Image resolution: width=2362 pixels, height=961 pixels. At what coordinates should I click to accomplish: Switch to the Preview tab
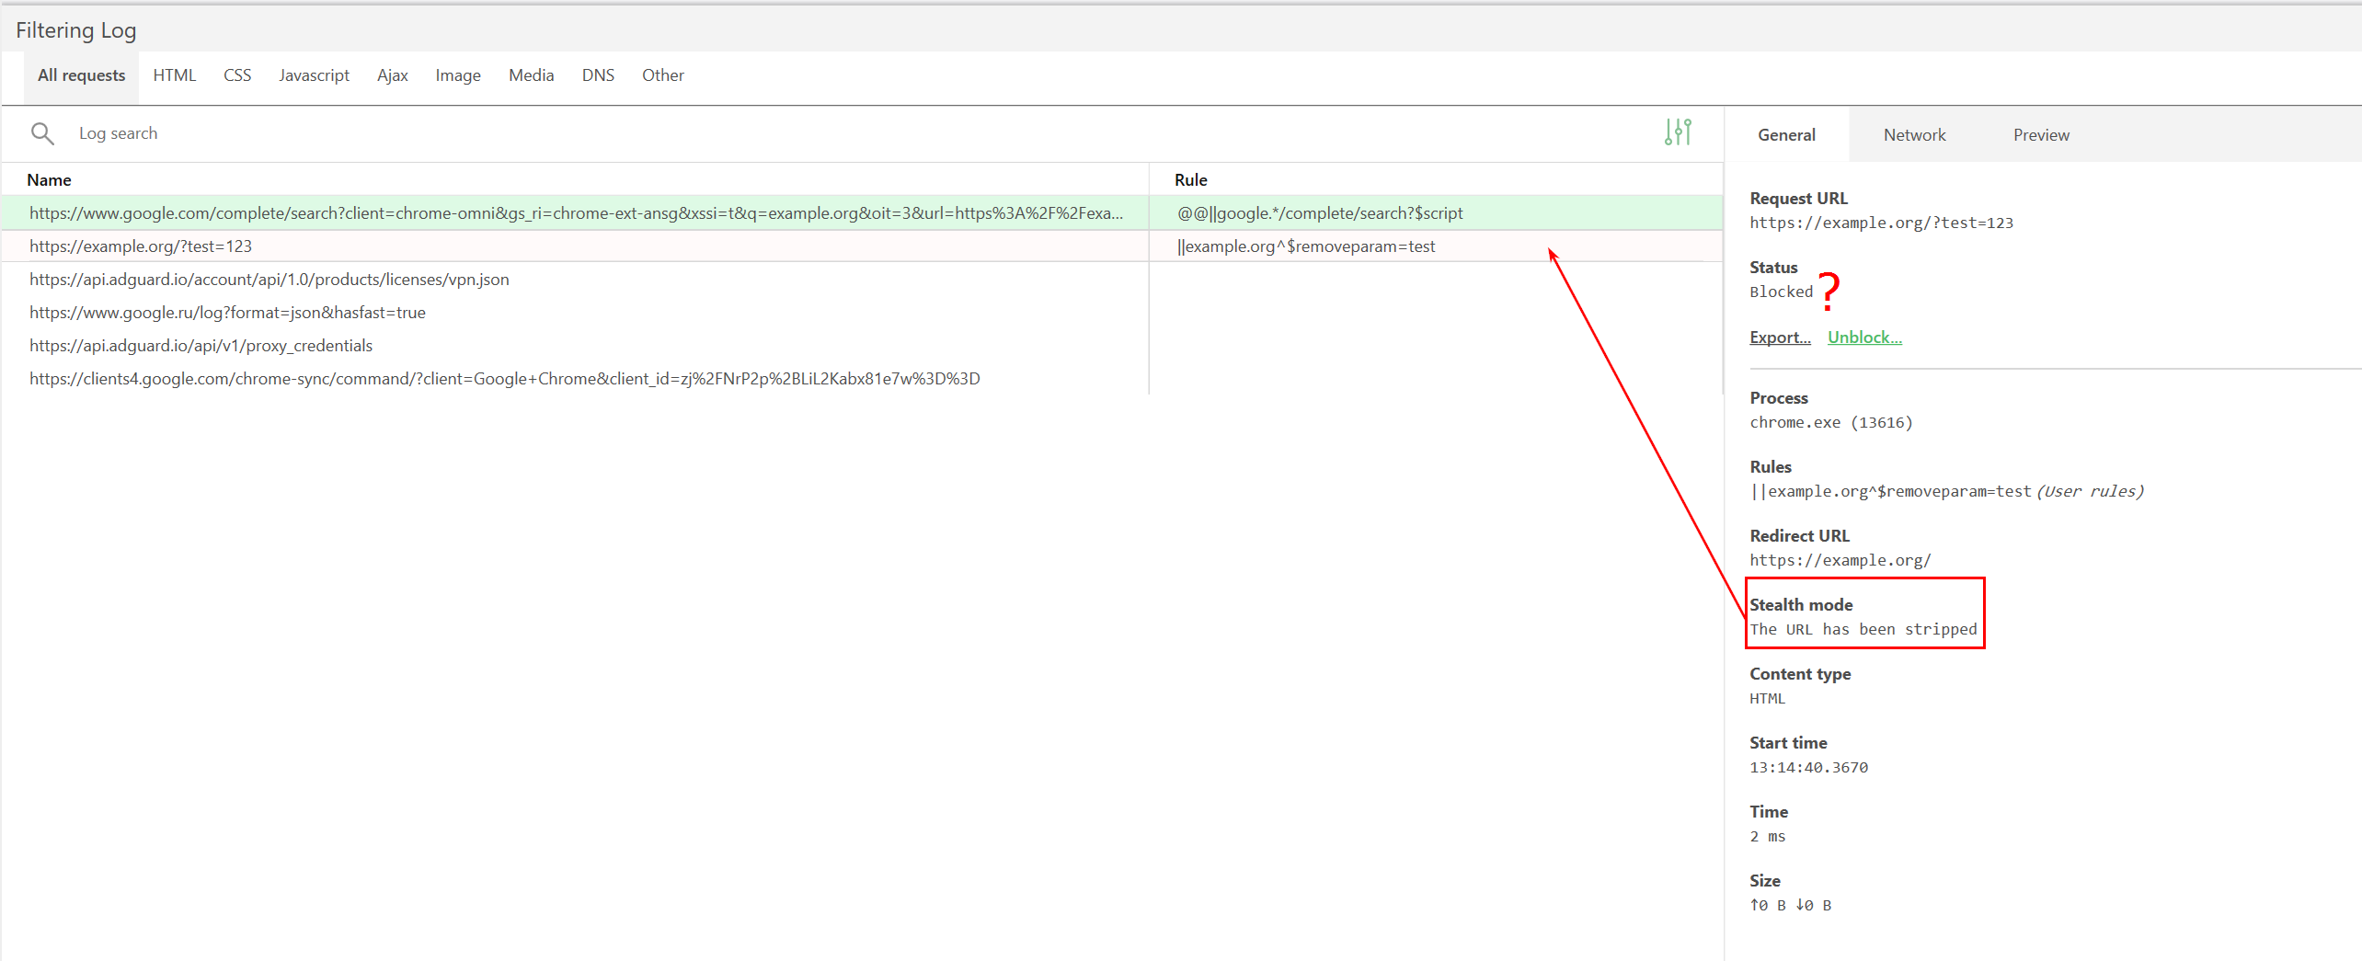coord(2041,134)
